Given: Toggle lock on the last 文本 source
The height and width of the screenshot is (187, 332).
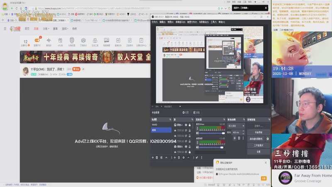Looking at the screenshot, I should coord(190,152).
